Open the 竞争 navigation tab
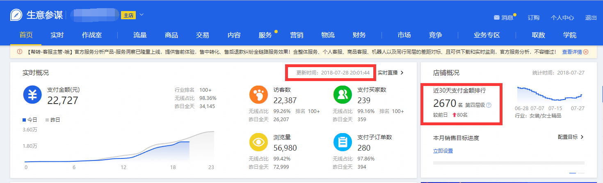Screen dimensions: 603x183 pos(435,35)
